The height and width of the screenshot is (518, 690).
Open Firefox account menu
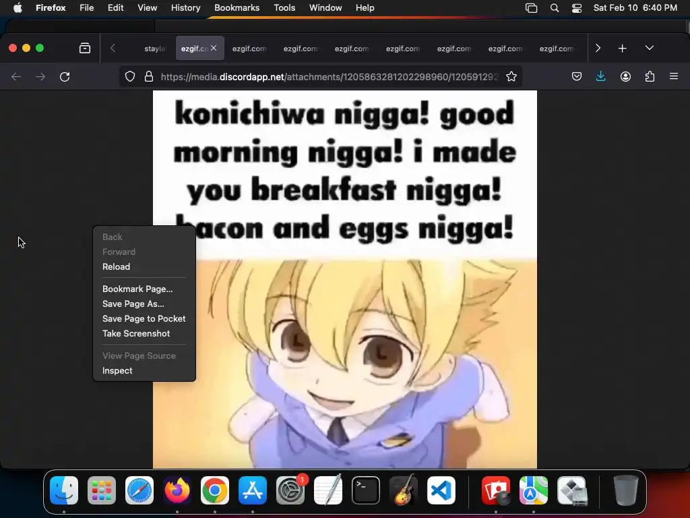(625, 77)
